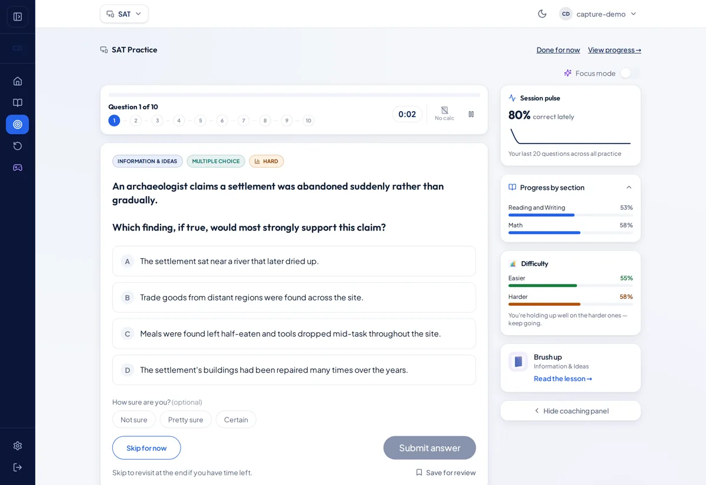Viewport: 706px width, 485px height.
Task: Pause the question timer
Action: 471,114
